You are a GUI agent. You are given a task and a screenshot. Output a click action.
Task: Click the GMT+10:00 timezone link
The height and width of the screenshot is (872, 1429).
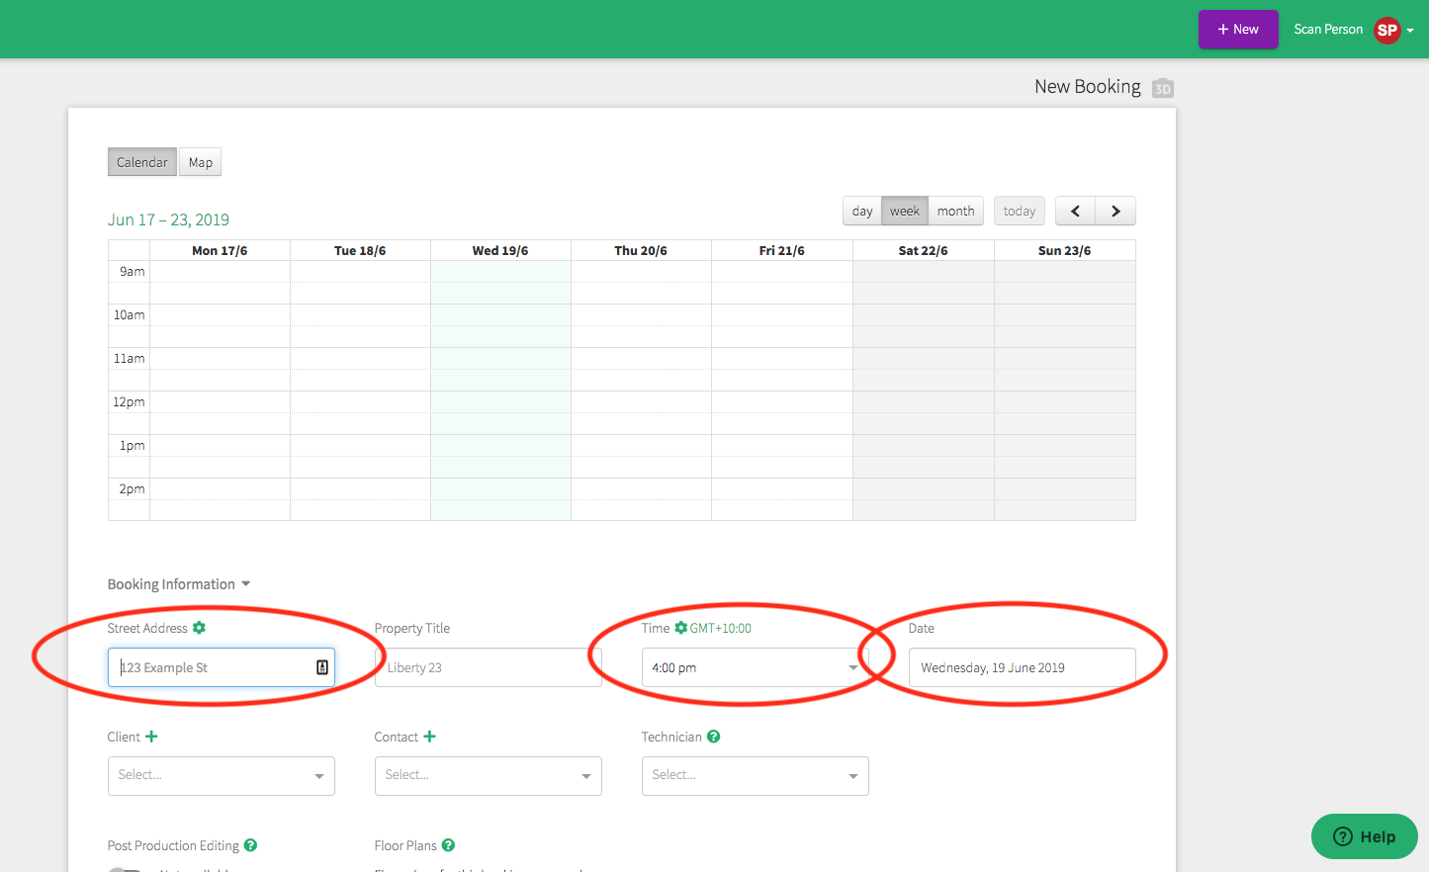click(x=721, y=628)
